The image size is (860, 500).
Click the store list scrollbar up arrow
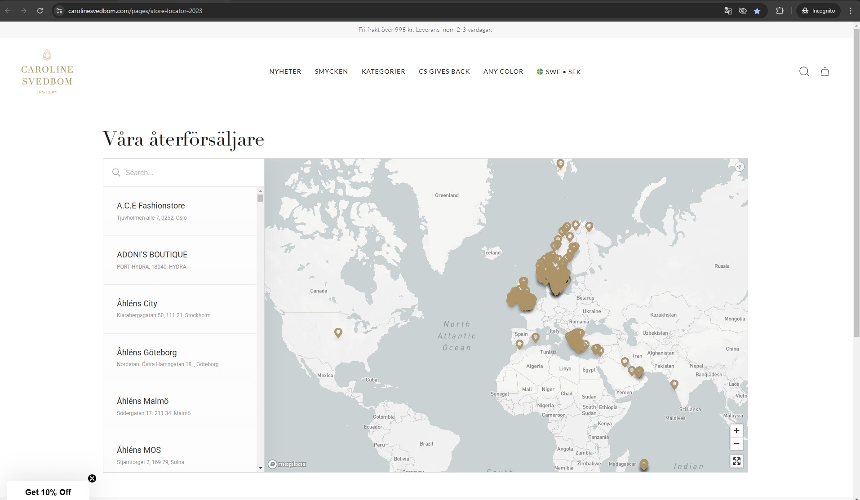260,191
